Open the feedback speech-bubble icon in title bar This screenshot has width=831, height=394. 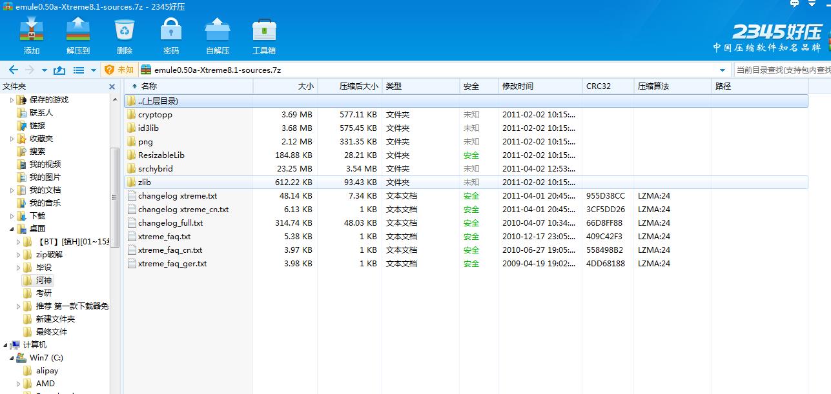795,4
